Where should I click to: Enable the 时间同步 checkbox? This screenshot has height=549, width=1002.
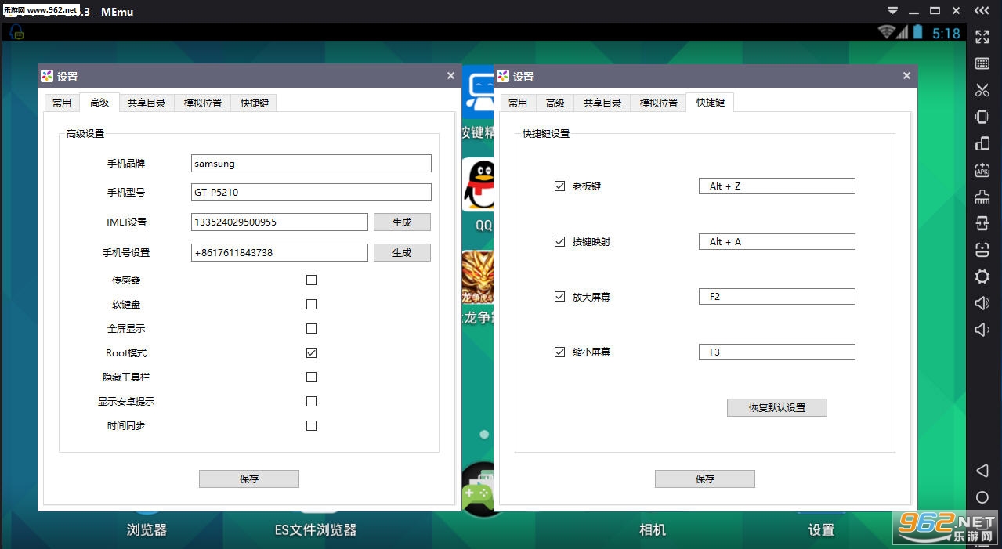[x=311, y=425]
